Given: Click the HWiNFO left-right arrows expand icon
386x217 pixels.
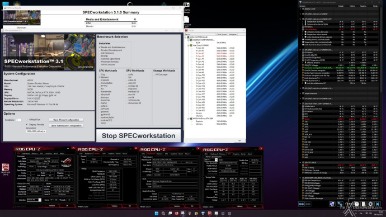Looking at the screenshot, I should pos(302,204).
